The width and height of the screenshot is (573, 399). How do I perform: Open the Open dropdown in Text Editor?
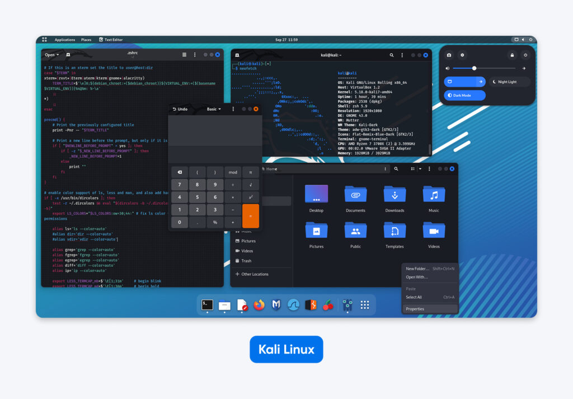tap(50, 55)
